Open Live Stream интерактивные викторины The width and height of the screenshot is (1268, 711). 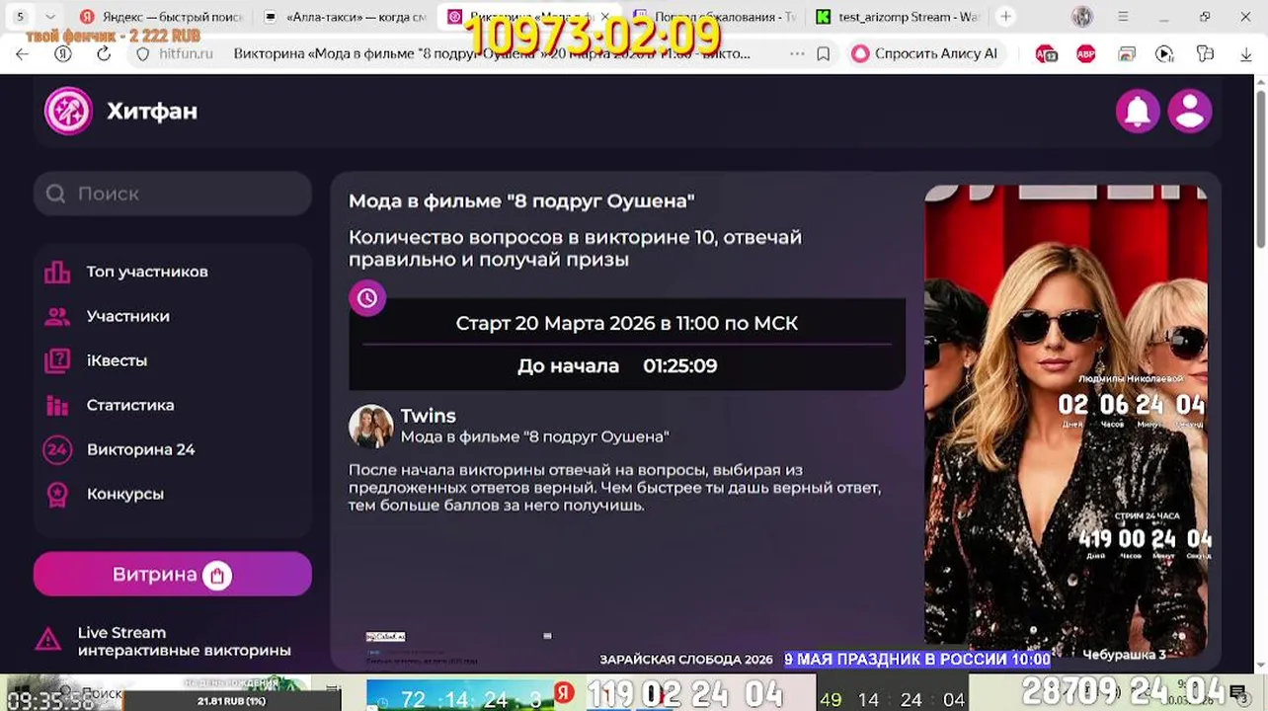point(185,642)
